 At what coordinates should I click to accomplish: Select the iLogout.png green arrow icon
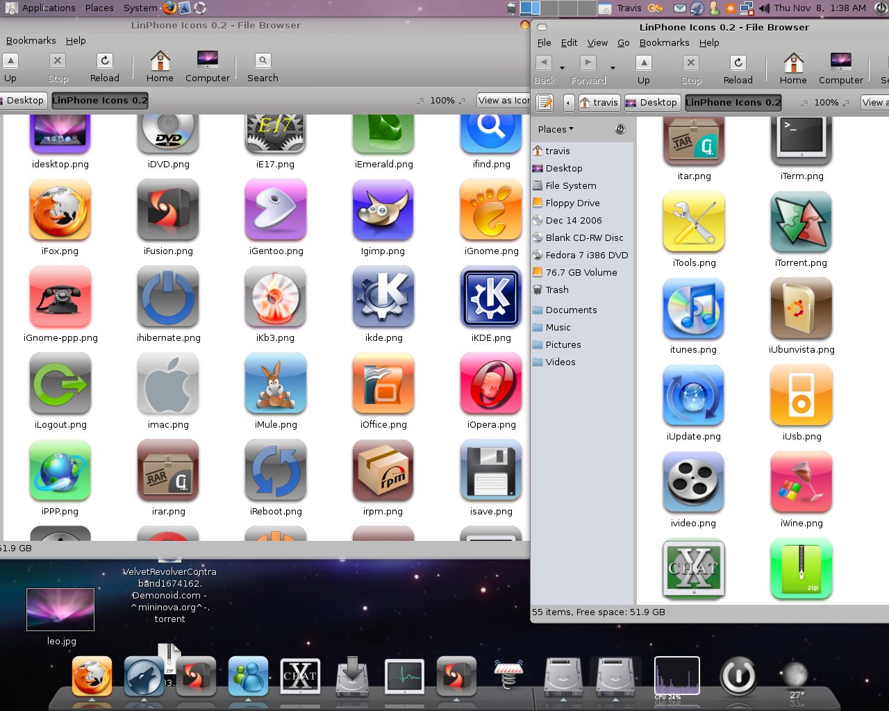tap(60, 384)
